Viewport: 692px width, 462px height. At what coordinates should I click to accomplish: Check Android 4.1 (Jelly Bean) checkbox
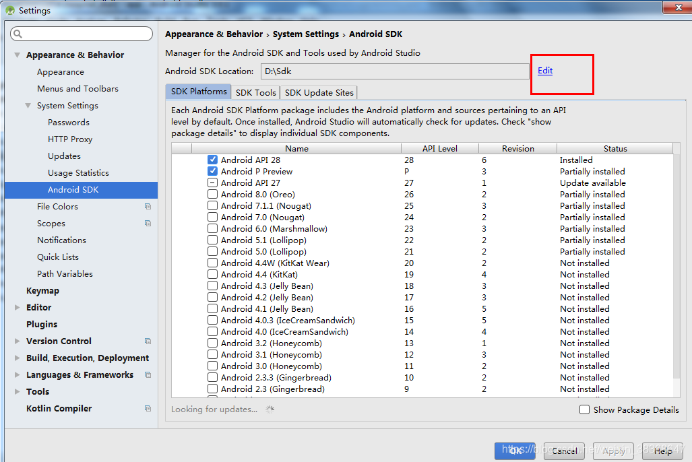click(x=213, y=309)
